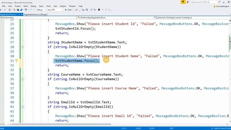The height and width of the screenshot is (130, 231).
Task: Open the dropdown arrow next to Start
Action: (x=73, y=10)
